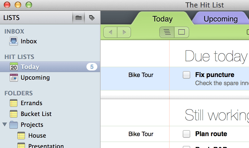Switch to the Upcoming tab
Viewport: 249px width, 148px height.
pos(220,19)
